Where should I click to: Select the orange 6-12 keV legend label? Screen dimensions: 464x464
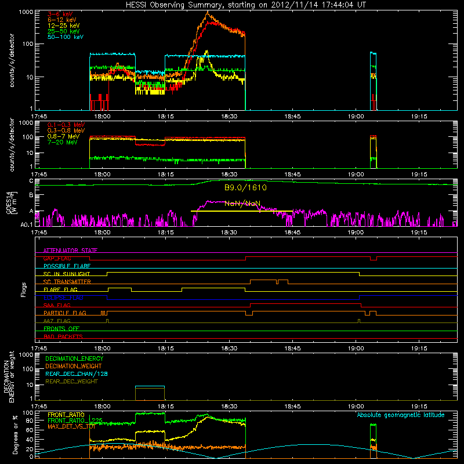(x=61, y=20)
